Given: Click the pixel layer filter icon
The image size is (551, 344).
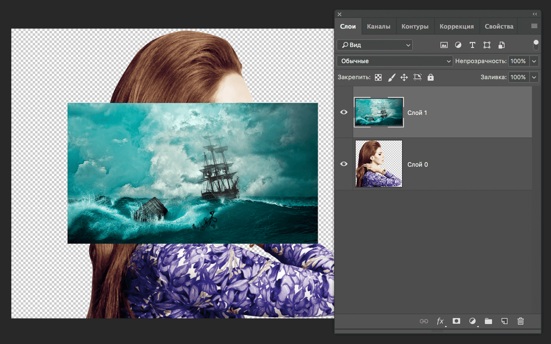Looking at the screenshot, I should click(x=444, y=45).
